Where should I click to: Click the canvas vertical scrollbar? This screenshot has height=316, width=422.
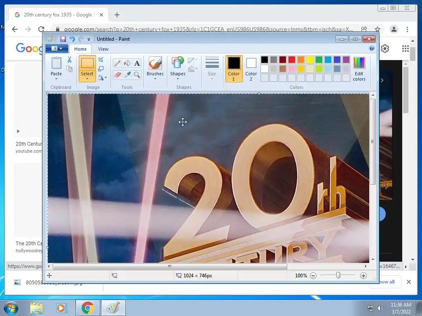click(373, 141)
